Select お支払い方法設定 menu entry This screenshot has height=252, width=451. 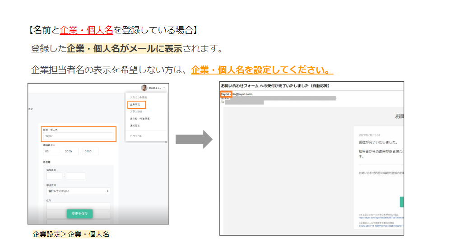point(140,118)
